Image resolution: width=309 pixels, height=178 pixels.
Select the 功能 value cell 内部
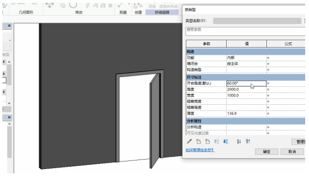pos(247,58)
